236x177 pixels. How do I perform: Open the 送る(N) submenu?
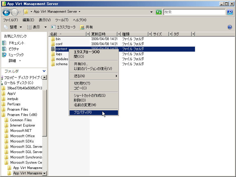pos(94,76)
